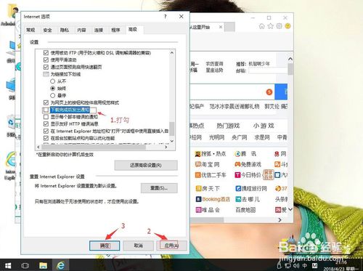
Task: Toggle the passive FTP checkbox
Action: pos(46,52)
